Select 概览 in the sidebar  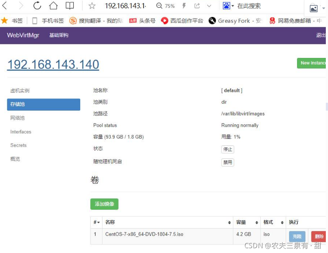[x=15, y=159]
